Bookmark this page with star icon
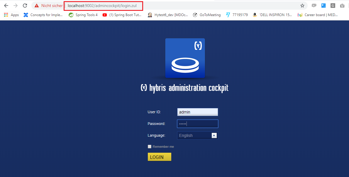 tap(302, 6)
